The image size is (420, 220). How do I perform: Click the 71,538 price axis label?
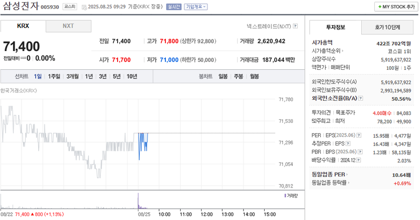[x=286, y=121]
